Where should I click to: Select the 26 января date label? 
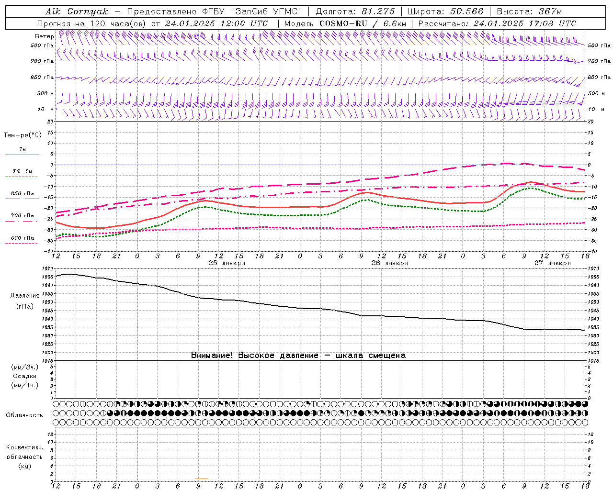click(390, 263)
